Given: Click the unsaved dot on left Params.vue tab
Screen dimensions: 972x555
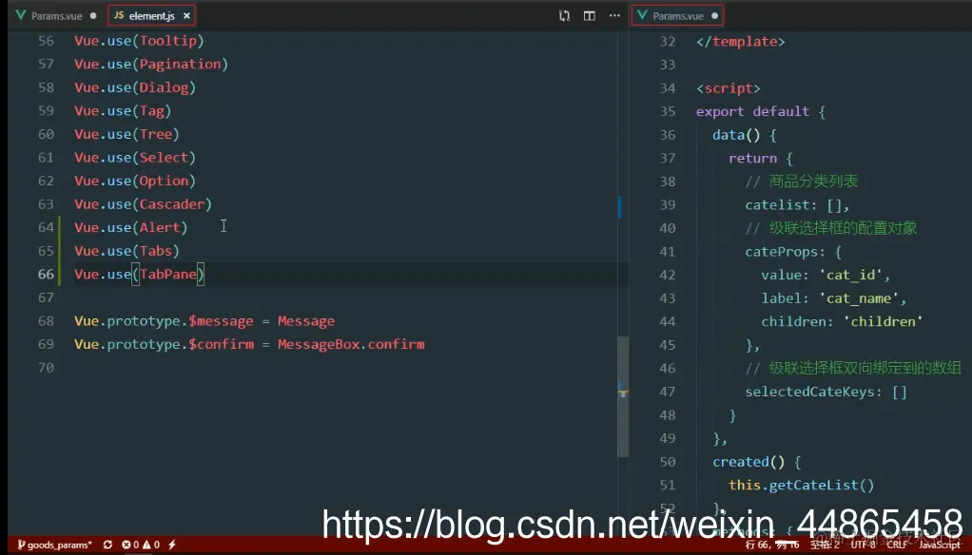Looking at the screenshot, I should 93,15.
